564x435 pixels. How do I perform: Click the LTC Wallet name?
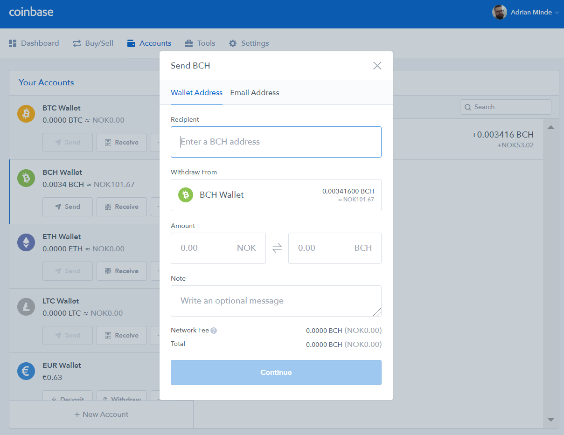(61, 301)
